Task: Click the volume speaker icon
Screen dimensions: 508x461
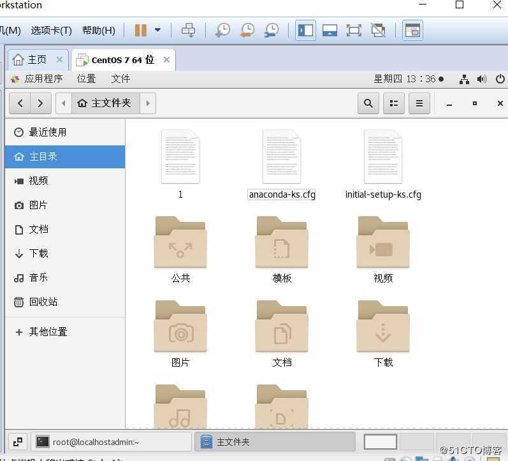Action: click(482, 79)
